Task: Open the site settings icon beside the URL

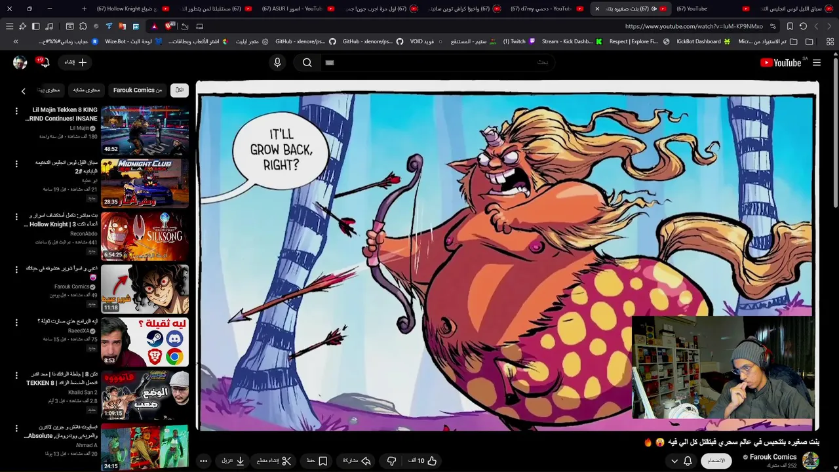Action: tap(773, 26)
